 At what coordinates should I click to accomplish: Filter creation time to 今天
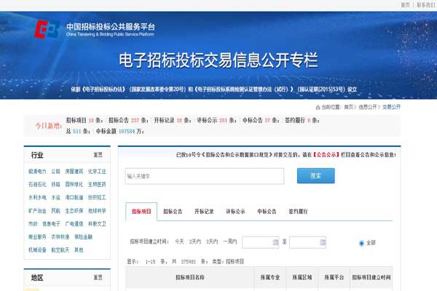pos(179,242)
